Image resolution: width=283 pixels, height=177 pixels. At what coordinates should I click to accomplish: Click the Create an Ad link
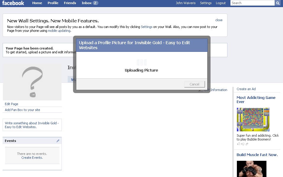246,89
